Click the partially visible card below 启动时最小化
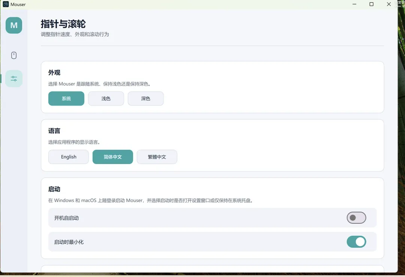The height and width of the screenshot is (277, 405). coord(213,271)
